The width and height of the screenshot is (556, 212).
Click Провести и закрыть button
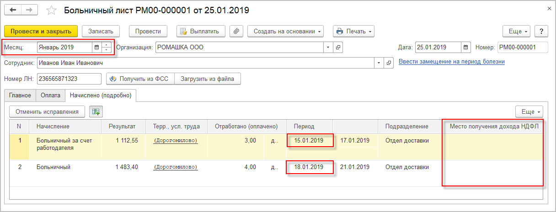pos(41,31)
